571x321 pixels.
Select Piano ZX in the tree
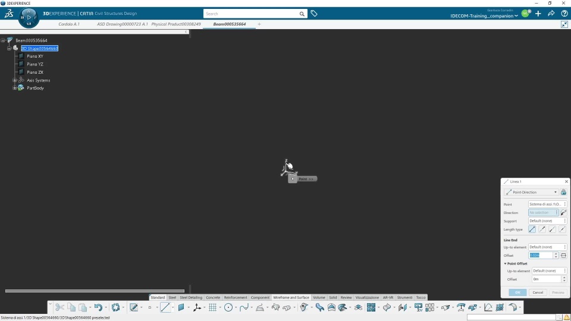point(35,72)
